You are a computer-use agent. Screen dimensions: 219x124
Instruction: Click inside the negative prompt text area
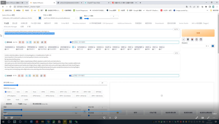pos(92,62)
